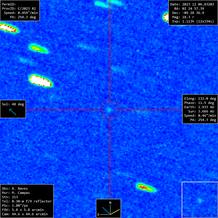
Task: Click the N-E compass orientation indicator
Action: tap(108, 208)
